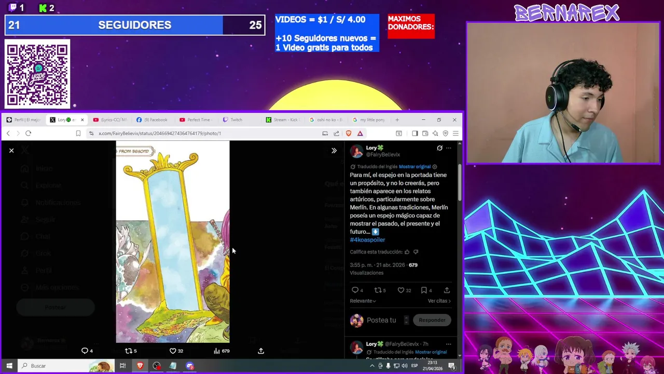The height and width of the screenshot is (374, 664).
Task: Click repost icon under the photo
Action: coord(129,351)
